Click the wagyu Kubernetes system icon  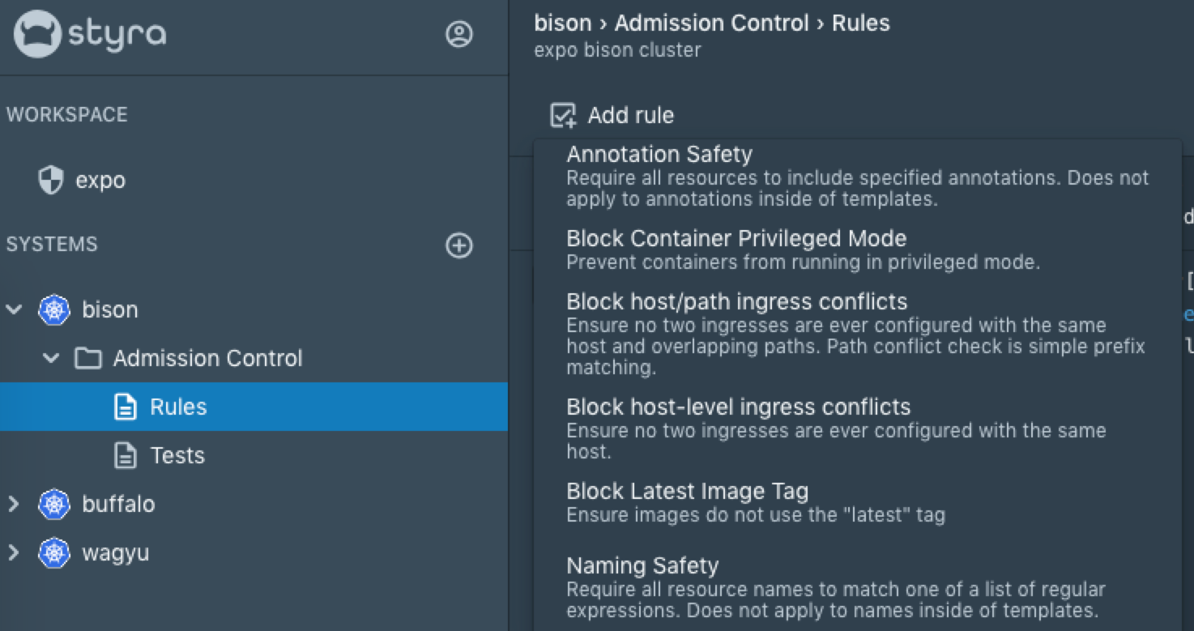pos(54,553)
